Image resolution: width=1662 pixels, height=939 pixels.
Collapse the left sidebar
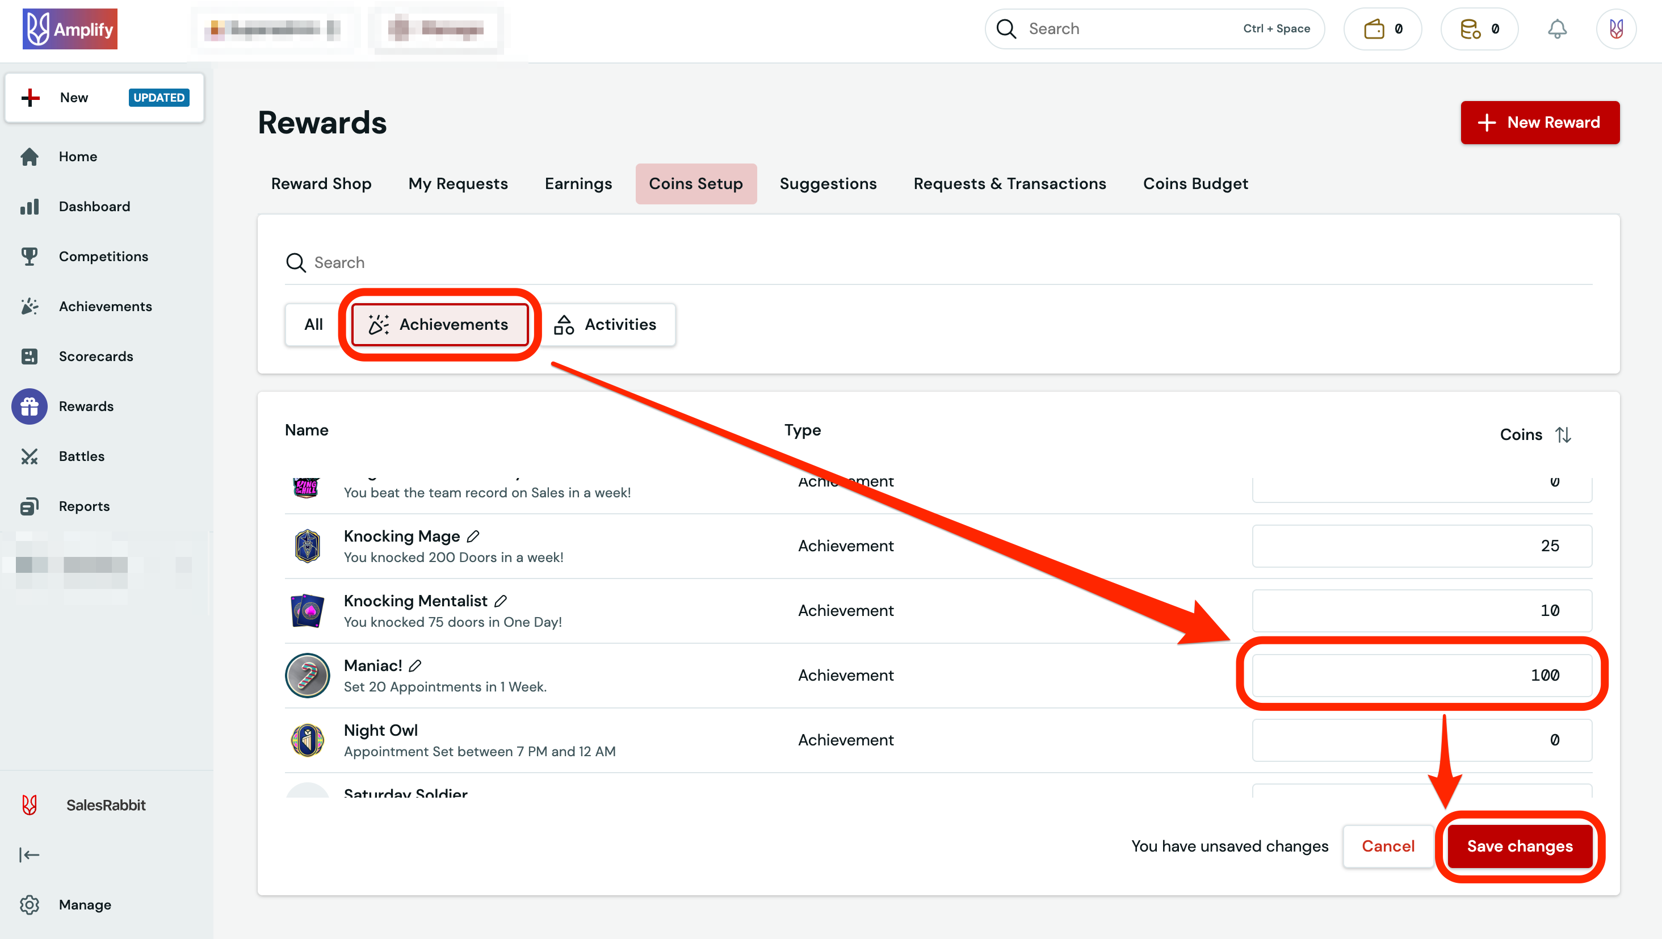click(29, 854)
